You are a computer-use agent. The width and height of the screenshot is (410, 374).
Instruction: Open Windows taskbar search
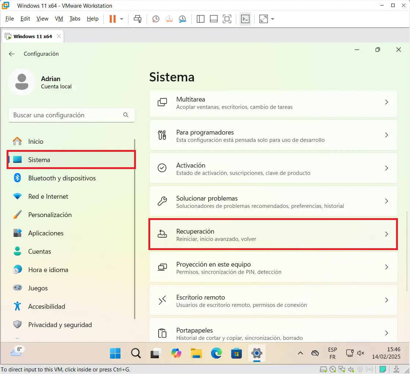(x=136, y=353)
